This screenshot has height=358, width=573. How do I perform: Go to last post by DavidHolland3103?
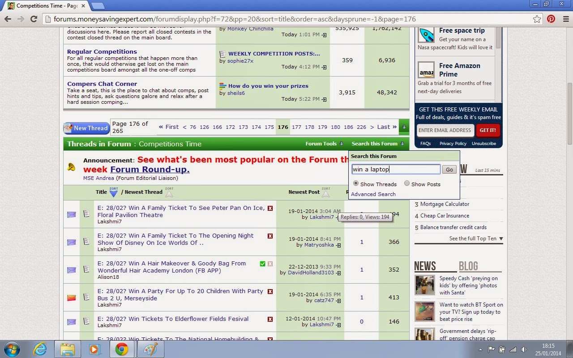pyautogui.click(x=338, y=273)
